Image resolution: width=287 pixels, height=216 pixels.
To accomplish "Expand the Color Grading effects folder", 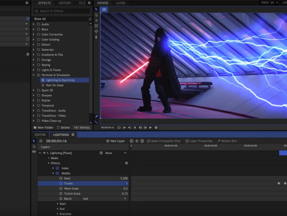I will (34, 40).
